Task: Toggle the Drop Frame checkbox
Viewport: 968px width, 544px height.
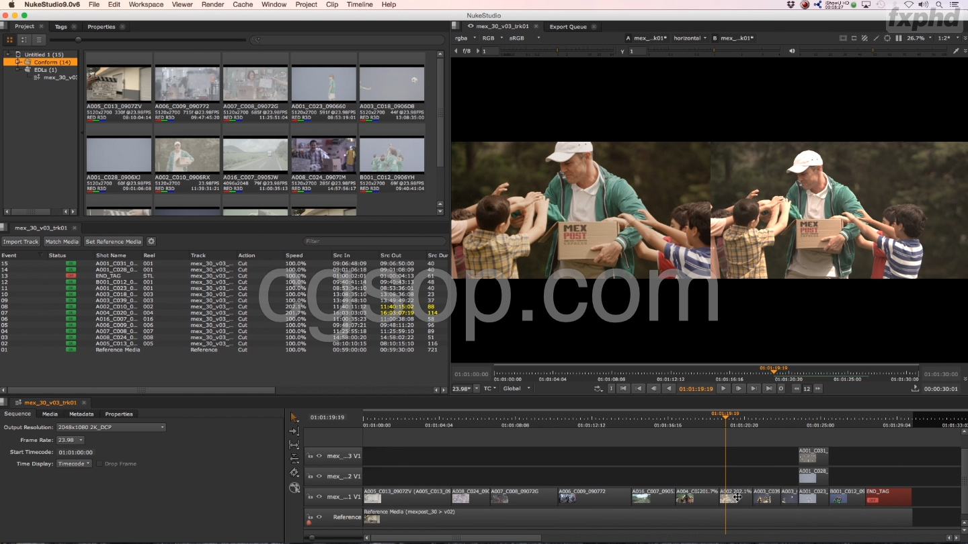Action: pos(99,464)
